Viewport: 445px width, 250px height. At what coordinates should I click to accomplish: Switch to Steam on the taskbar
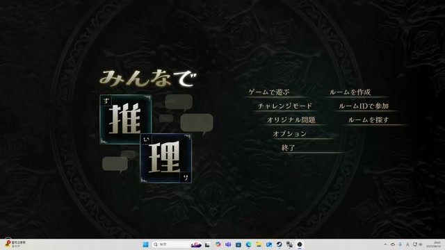(280, 244)
